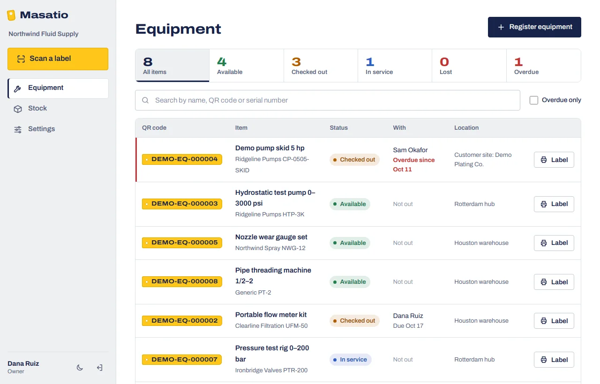Click Sam Okafor in With column
This screenshot has height=384, width=600.
tap(410, 150)
